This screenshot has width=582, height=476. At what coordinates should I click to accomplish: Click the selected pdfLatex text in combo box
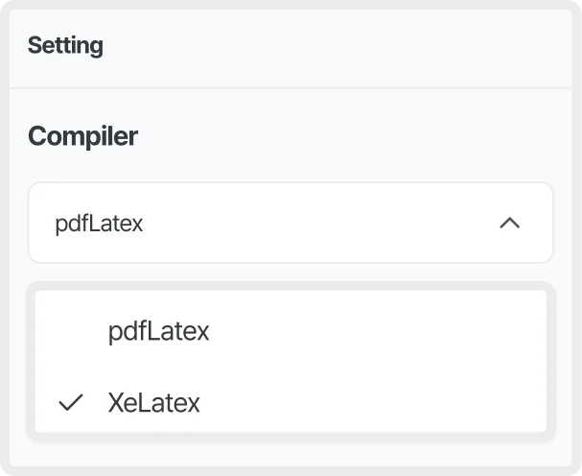[99, 224]
